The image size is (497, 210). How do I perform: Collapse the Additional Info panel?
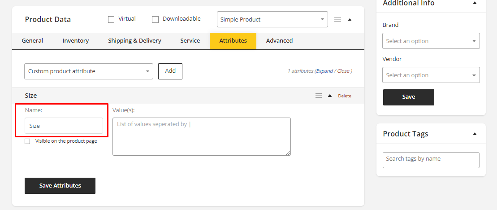475,3
